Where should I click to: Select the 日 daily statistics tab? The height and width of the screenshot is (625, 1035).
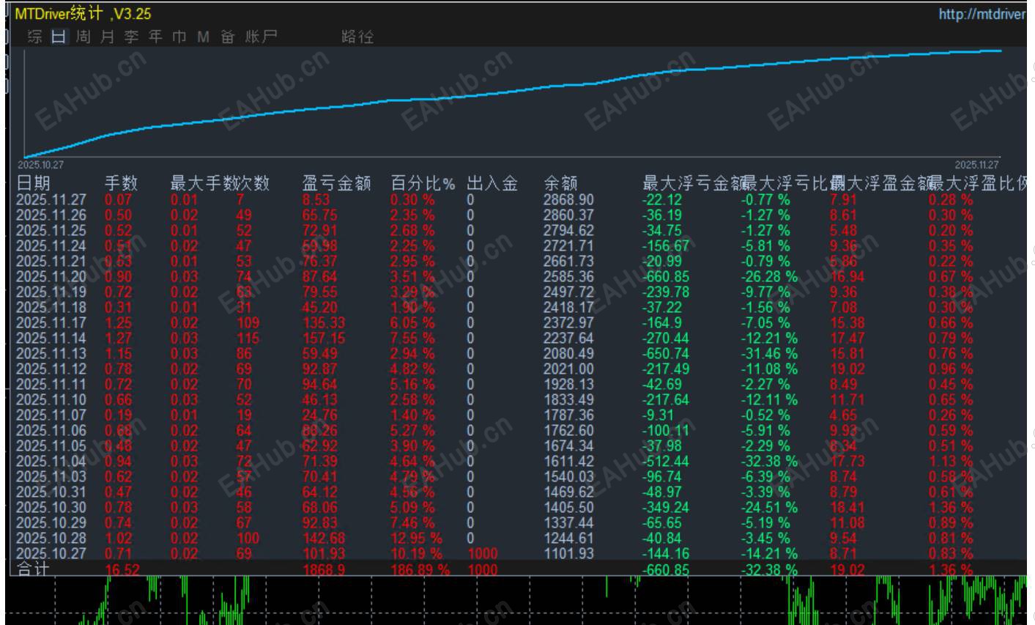point(59,37)
